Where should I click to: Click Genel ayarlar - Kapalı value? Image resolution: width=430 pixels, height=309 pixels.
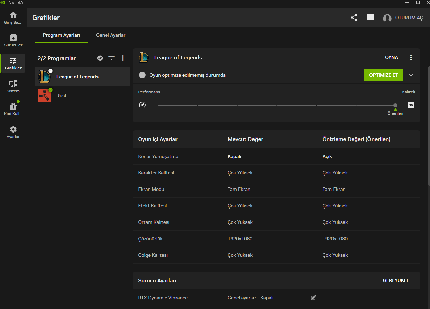(250, 298)
